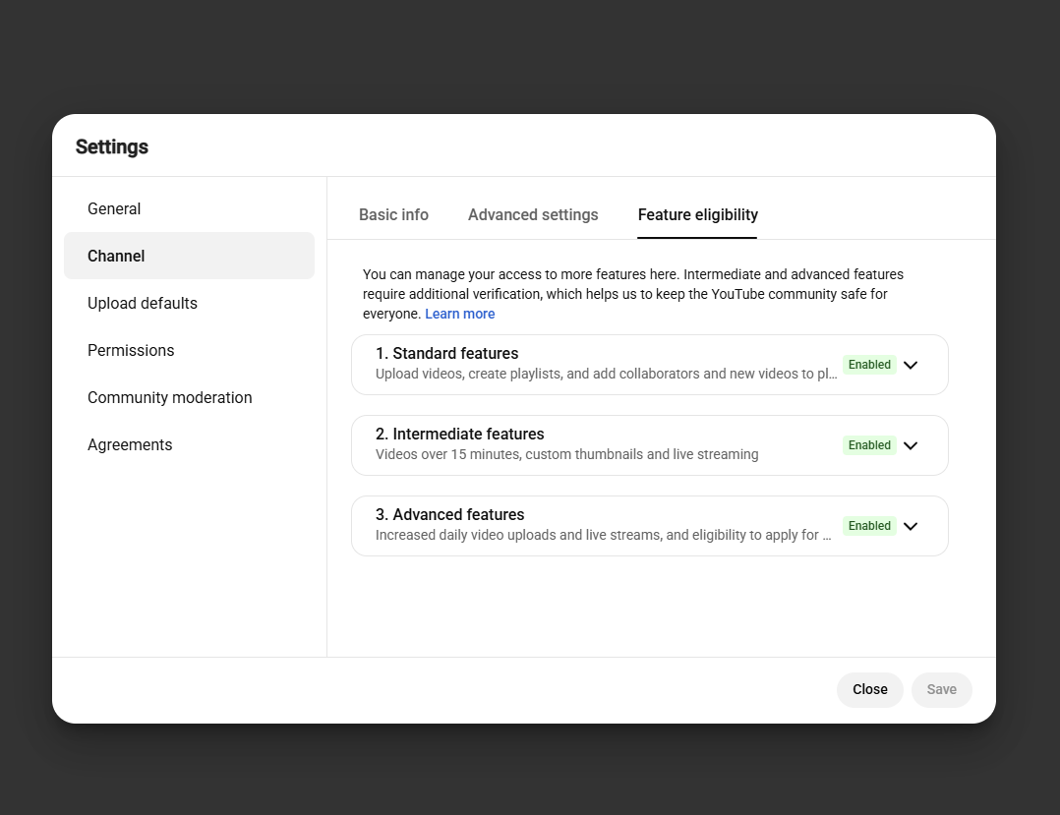Expand the Standard features chevron
Viewport: 1060px width, 815px height.
911,365
